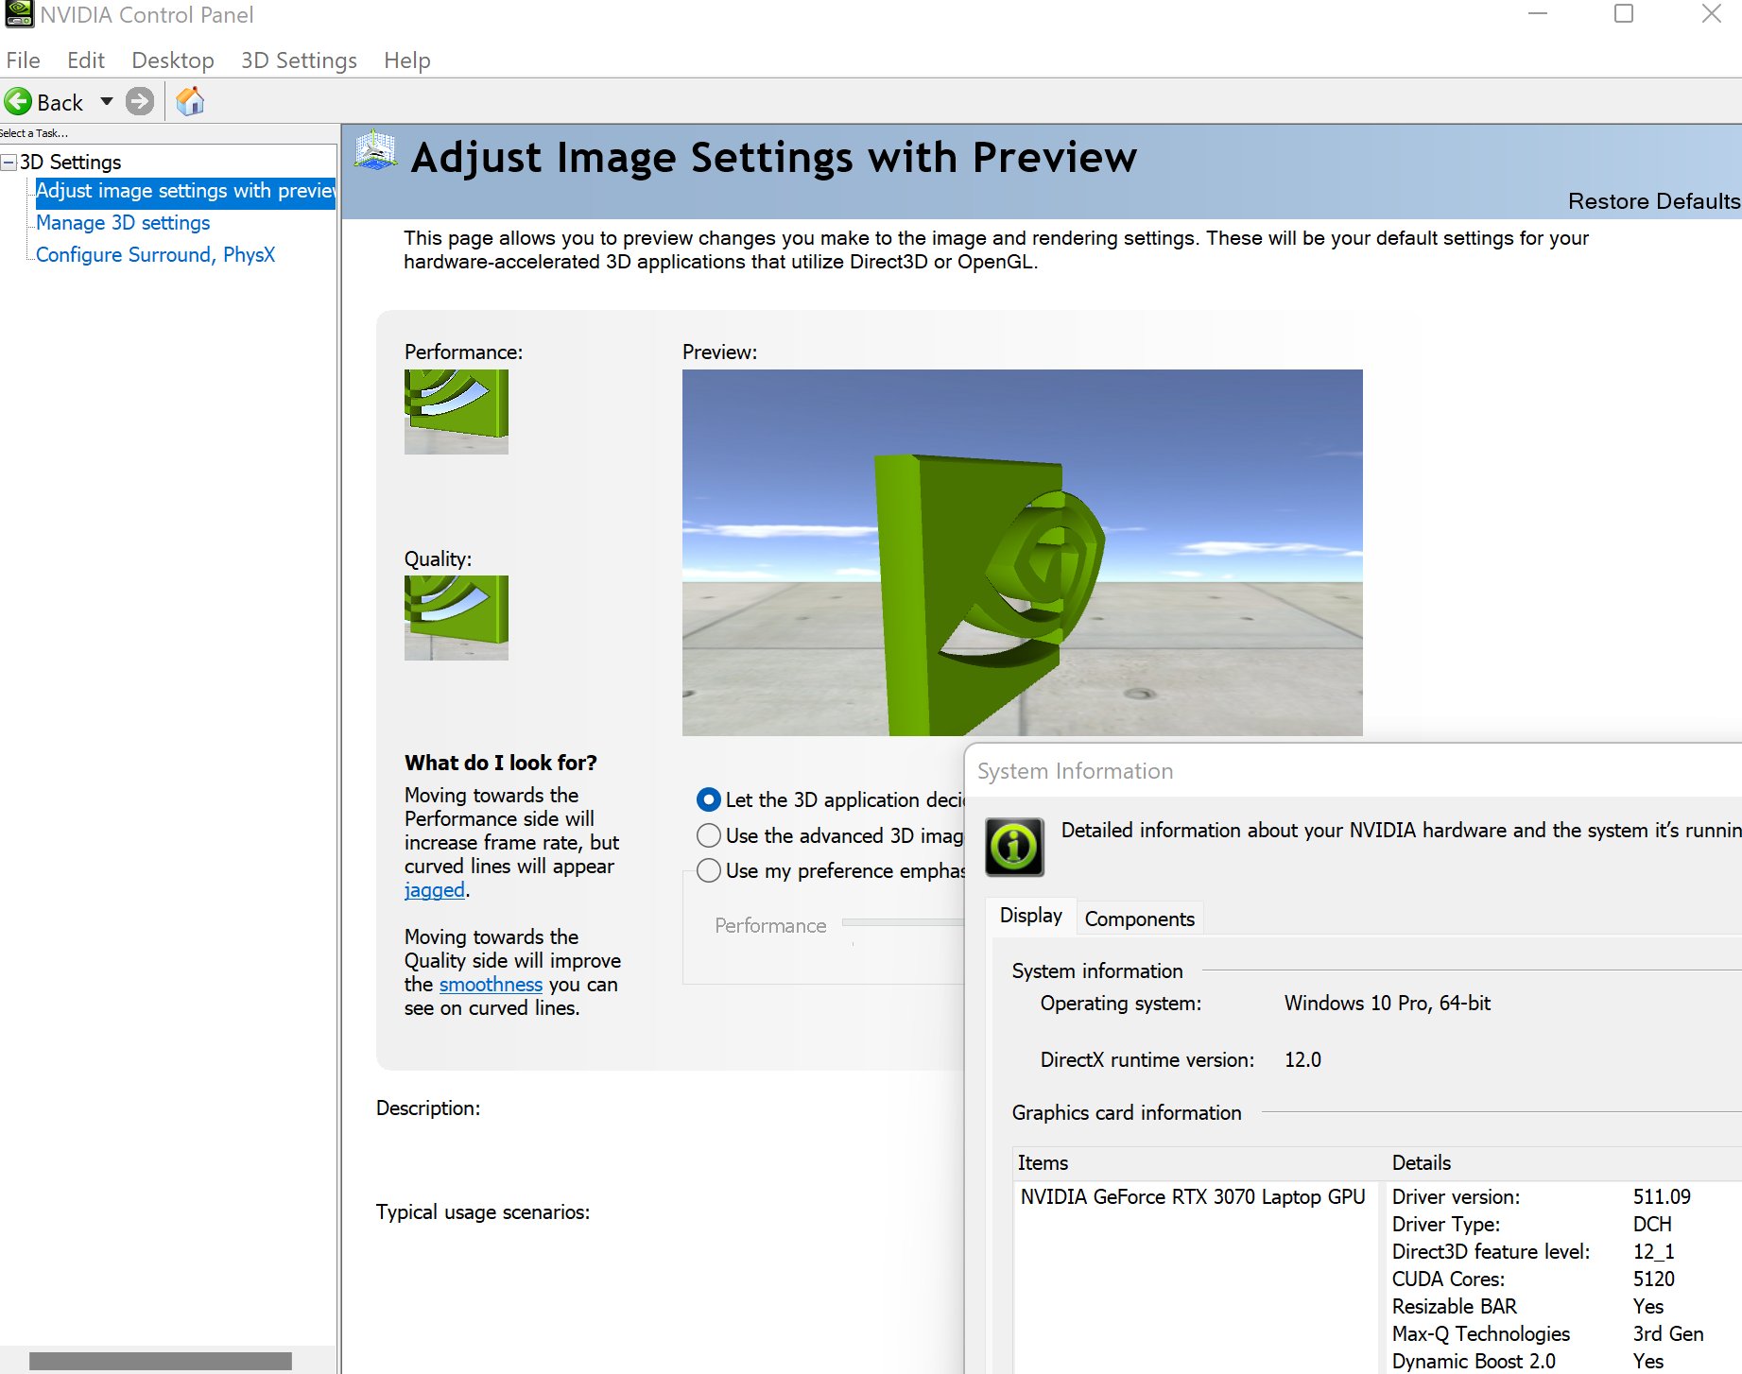This screenshot has width=1742, height=1374.
Task: Select Use my preference emphasizing option
Action: pyautogui.click(x=708, y=870)
